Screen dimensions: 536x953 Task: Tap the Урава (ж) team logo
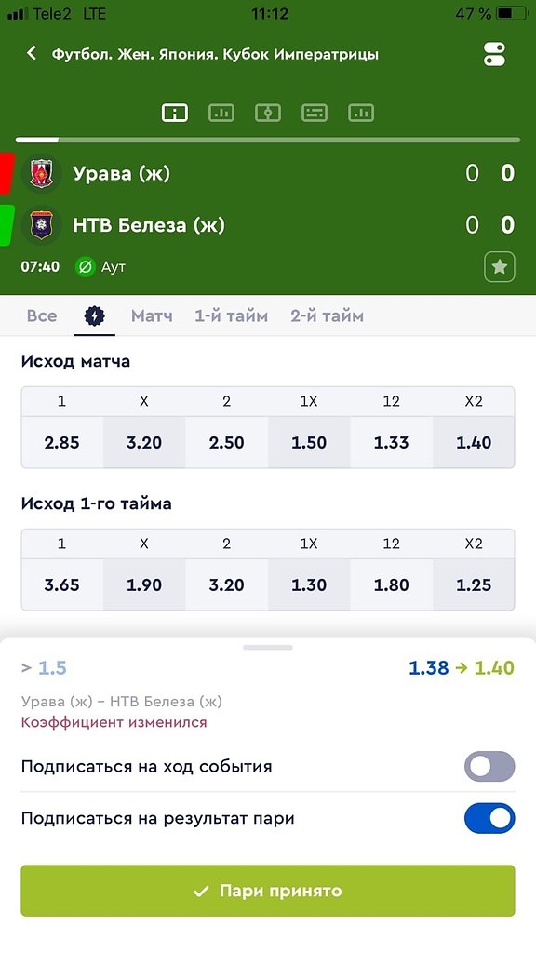tap(41, 174)
